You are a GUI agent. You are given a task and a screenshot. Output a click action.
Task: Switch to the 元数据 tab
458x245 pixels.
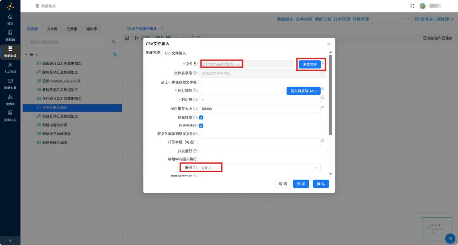point(72,29)
